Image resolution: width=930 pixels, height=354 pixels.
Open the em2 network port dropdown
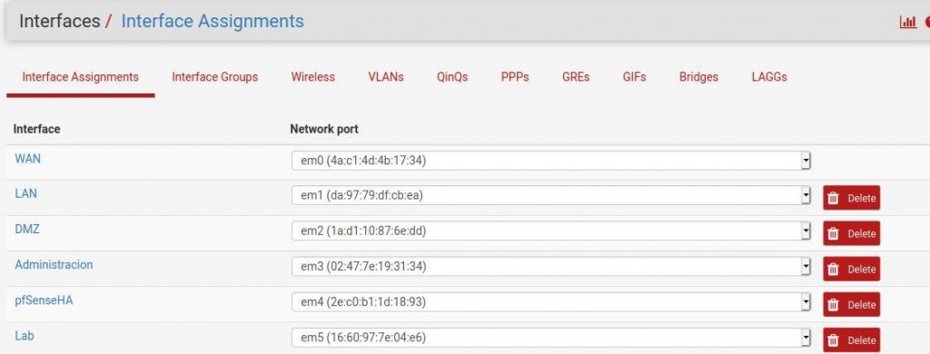click(x=551, y=231)
